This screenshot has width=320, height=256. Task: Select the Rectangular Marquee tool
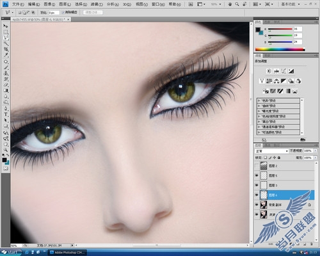6,32
